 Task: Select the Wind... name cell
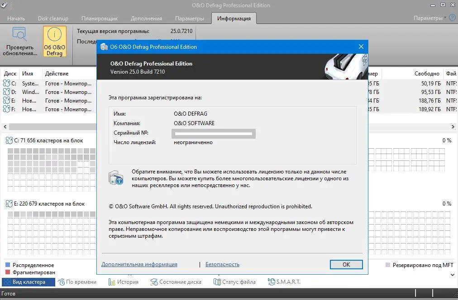click(x=30, y=92)
